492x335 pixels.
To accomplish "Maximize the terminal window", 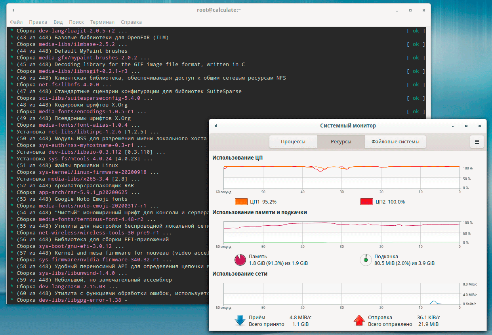I will click(410, 10).
